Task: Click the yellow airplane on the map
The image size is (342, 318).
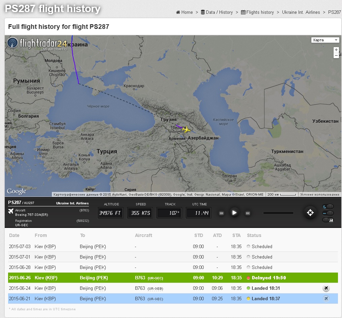Action: tap(185, 129)
